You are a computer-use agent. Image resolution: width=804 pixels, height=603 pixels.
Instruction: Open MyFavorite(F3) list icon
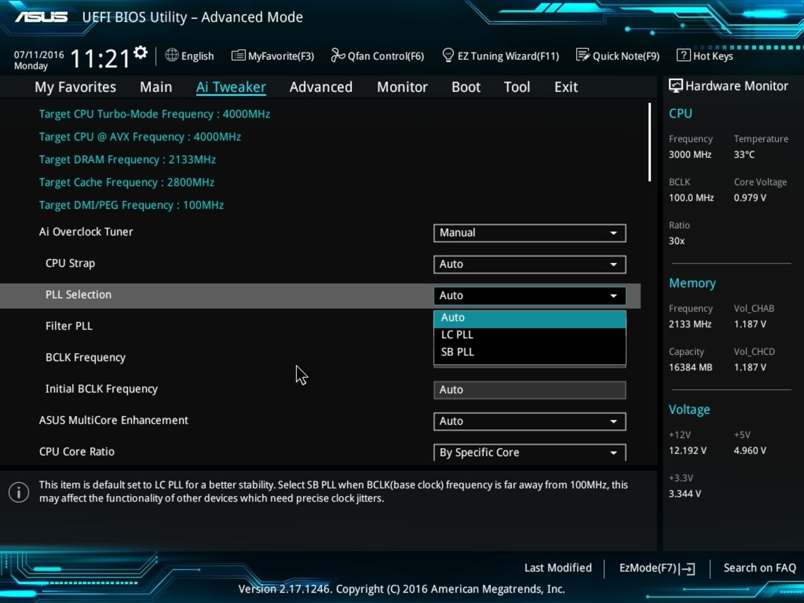tap(238, 56)
